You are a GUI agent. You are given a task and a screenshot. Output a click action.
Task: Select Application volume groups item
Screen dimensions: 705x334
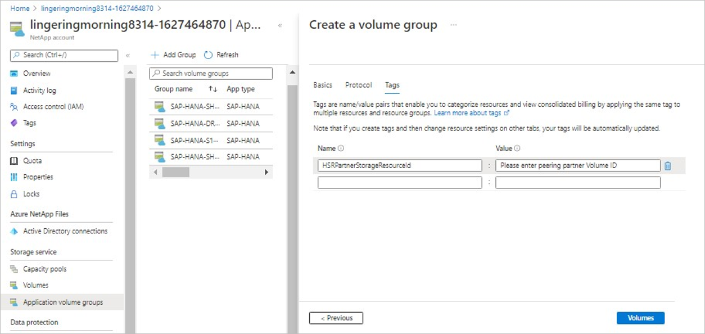point(62,303)
